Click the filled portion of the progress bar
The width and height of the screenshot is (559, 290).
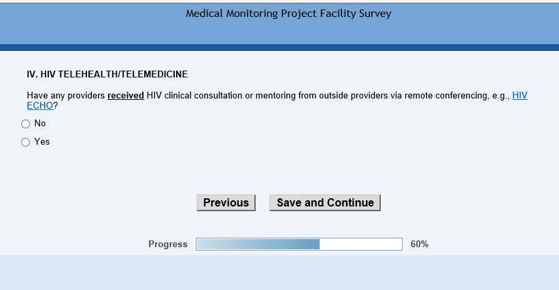tap(258, 244)
